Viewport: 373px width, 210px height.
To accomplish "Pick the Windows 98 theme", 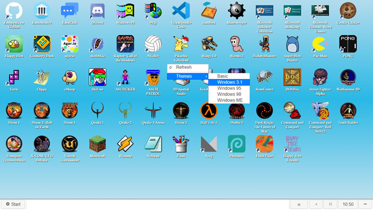I will coord(229,94).
